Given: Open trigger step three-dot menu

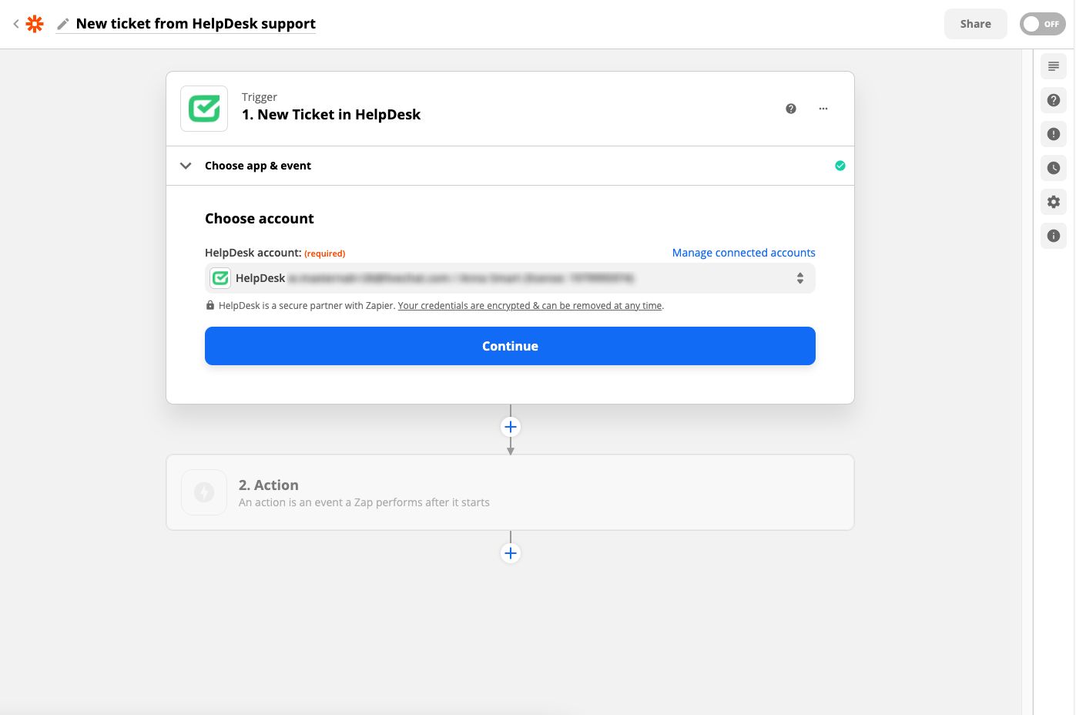Looking at the screenshot, I should [823, 109].
